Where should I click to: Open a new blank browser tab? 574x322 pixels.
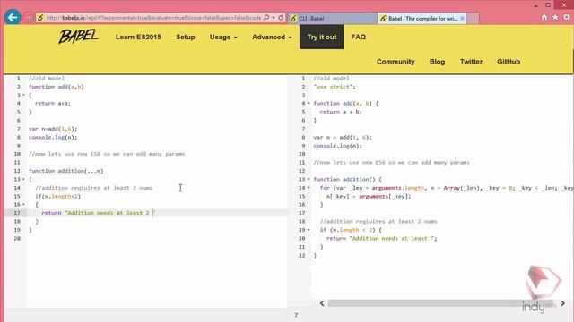[x=473, y=18]
